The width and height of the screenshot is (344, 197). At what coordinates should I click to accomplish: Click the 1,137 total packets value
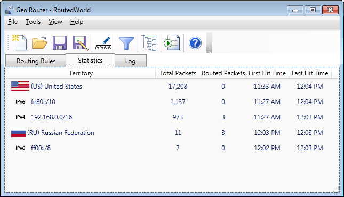pos(178,102)
